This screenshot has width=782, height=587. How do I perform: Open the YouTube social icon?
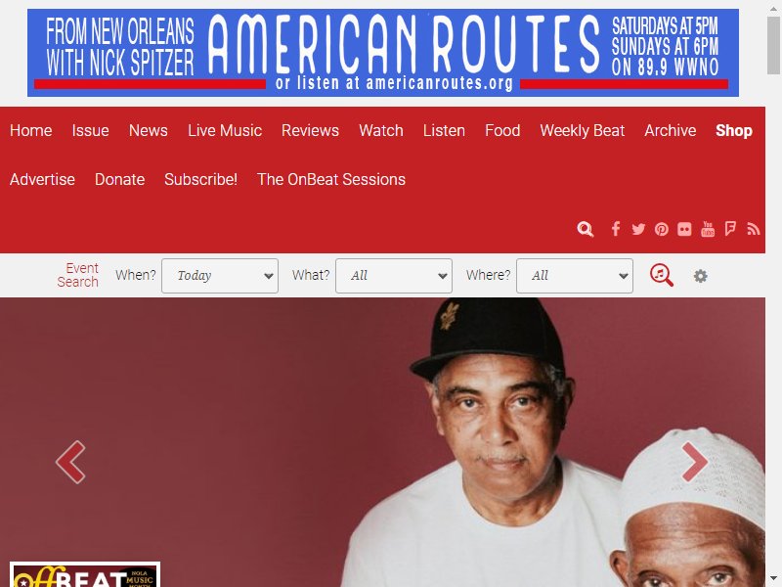coord(708,229)
